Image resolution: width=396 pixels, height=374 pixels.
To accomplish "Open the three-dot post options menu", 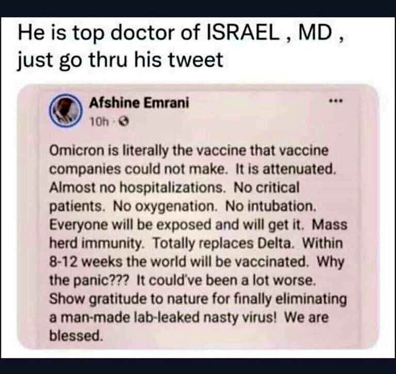I will pyautogui.click(x=336, y=101).
